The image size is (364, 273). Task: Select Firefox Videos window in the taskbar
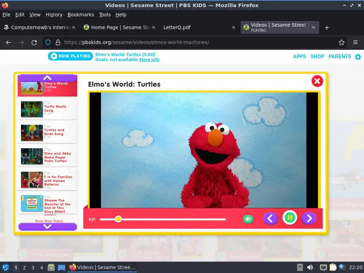[x=102, y=267]
